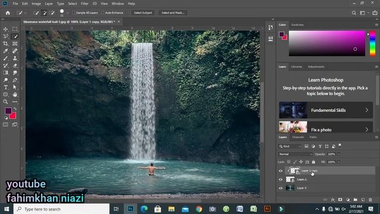Viewport: 380px width, 214px height.
Task: Toggle lock transparent pixels
Action: pyautogui.click(x=289, y=162)
